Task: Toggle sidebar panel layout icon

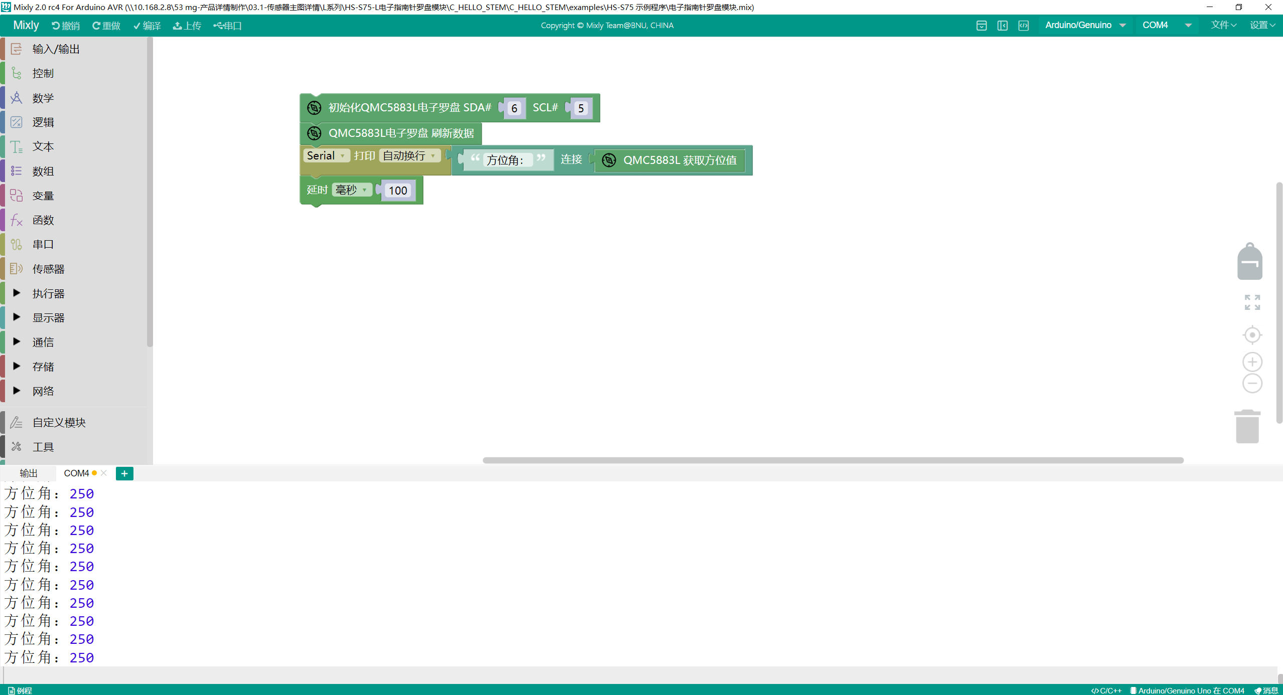Action: [1002, 26]
